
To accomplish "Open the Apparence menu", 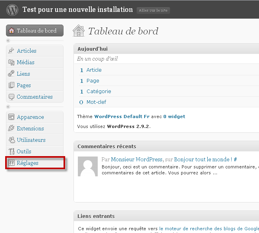I will (35, 117).
